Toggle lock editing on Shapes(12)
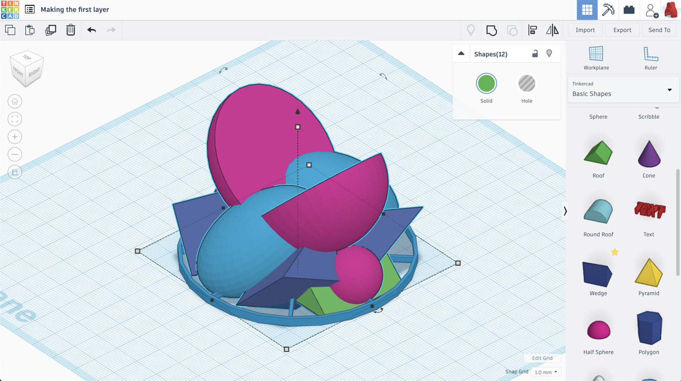Viewport: 681px width, 381px height. click(535, 53)
